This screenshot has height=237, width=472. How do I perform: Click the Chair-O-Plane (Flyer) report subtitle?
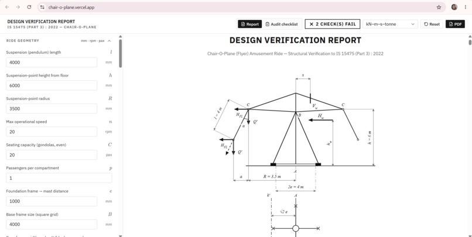295,53
